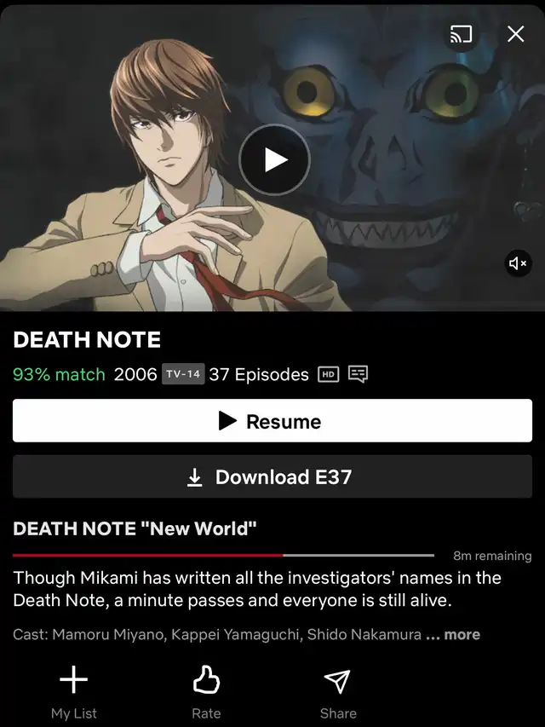Open the Rate thumbs-up option
This screenshot has height=727, width=545.
(206, 692)
